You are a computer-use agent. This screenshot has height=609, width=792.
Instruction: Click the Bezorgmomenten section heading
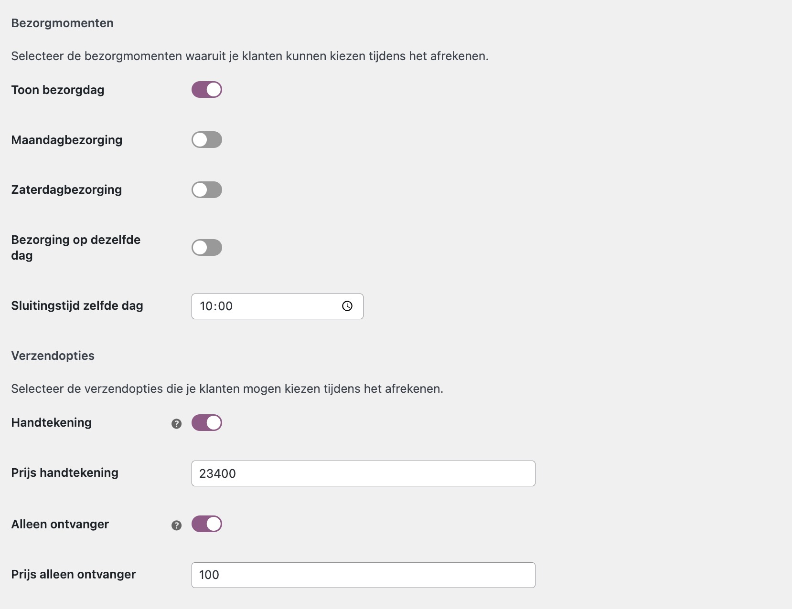pyautogui.click(x=62, y=22)
